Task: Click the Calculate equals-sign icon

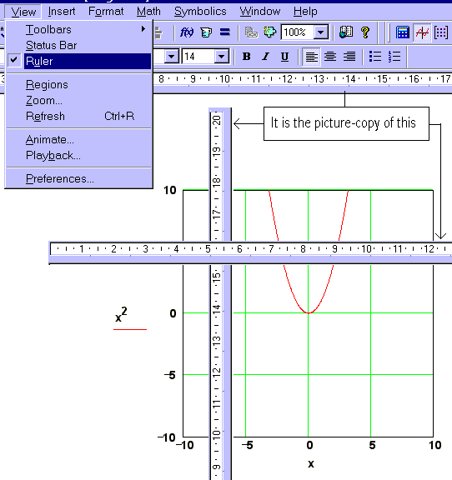Action: coord(225,32)
